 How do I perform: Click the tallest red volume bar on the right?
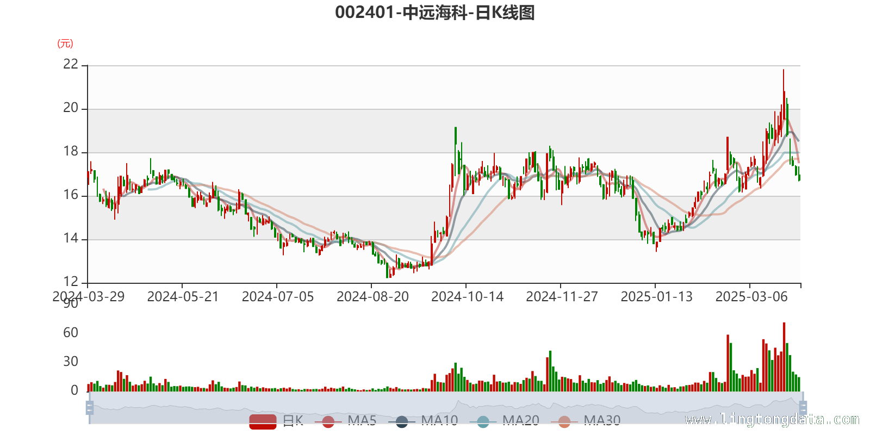click(784, 357)
